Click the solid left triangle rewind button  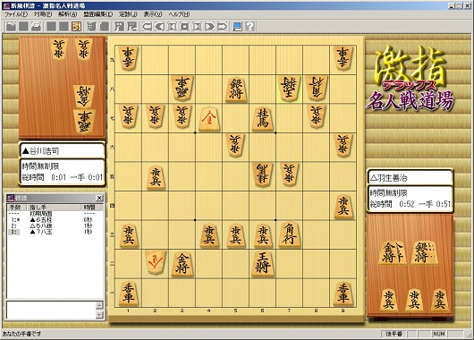159,27
